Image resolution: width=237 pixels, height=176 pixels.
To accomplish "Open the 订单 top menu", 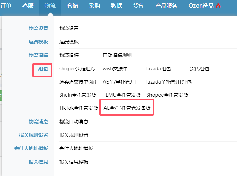I will pyautogui.click(x=6, y=6).
